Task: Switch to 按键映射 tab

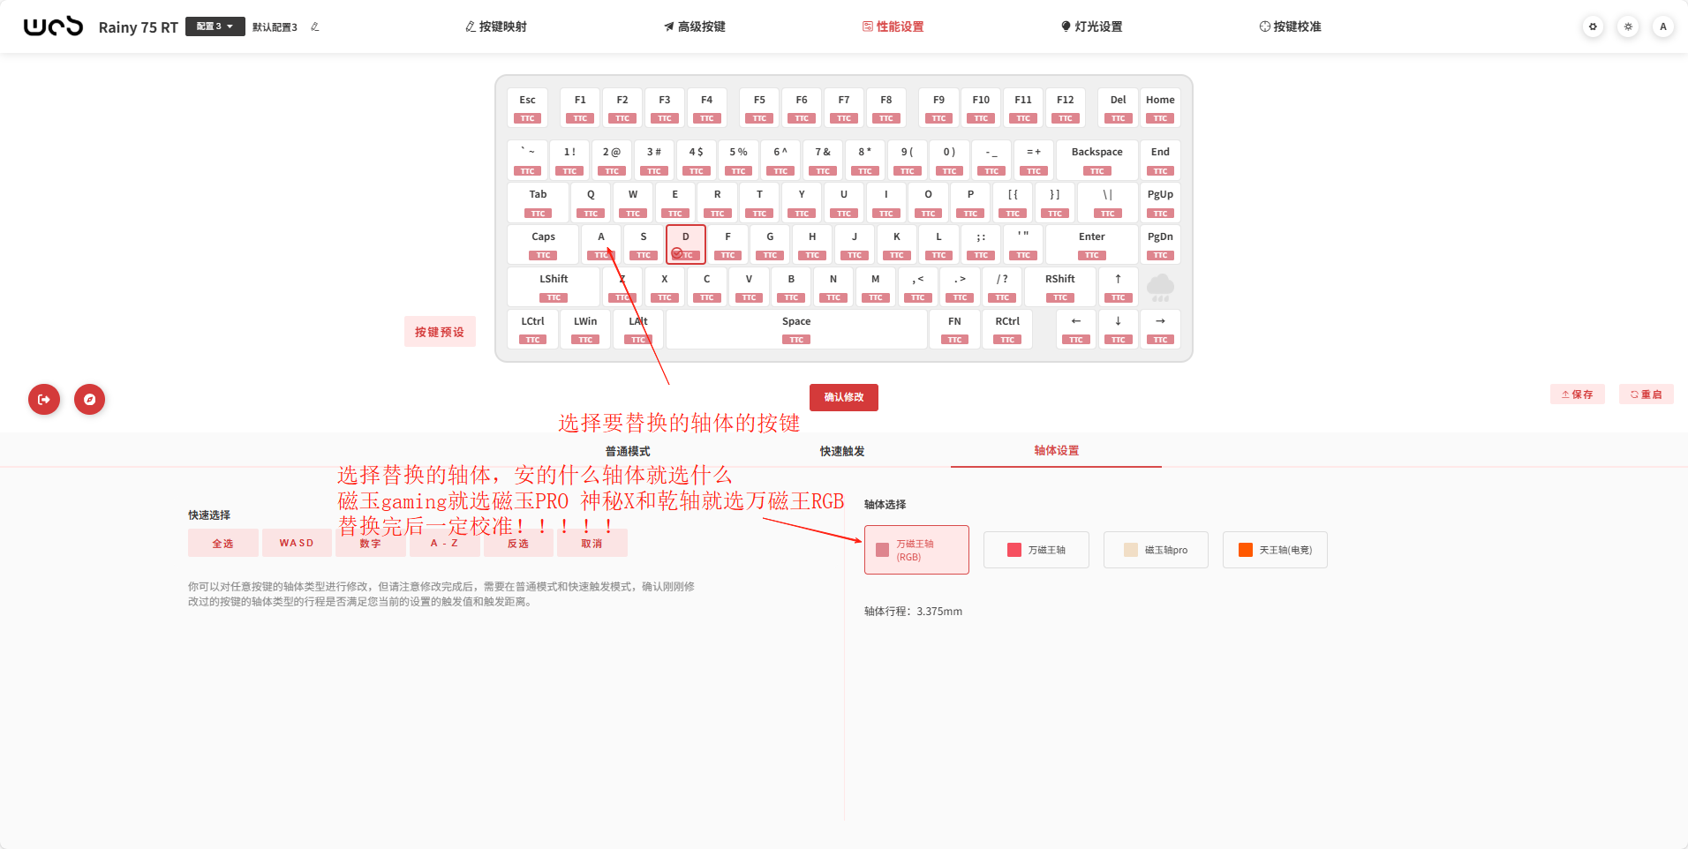Action: pyautogui.click(x=496, y=26)
